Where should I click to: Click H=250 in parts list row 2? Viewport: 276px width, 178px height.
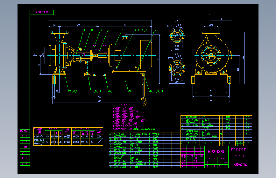click(x=214, y=137)
